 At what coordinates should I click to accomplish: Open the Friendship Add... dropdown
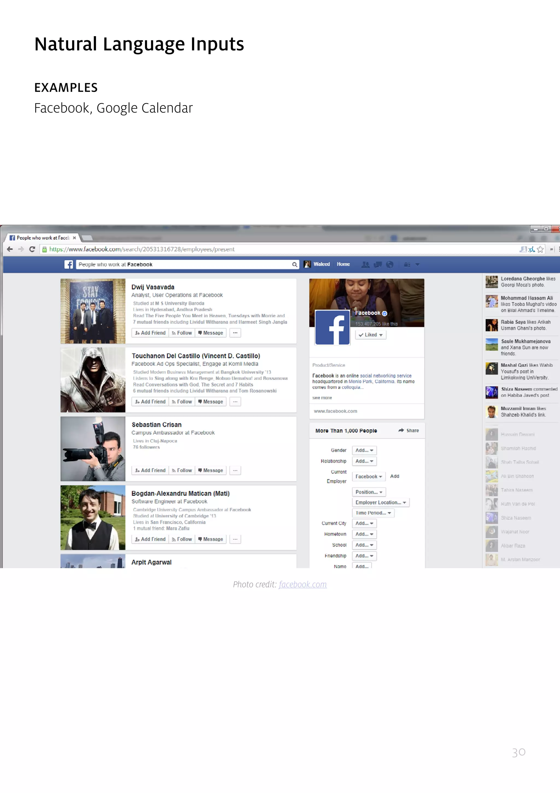click(x=364, y=556)
